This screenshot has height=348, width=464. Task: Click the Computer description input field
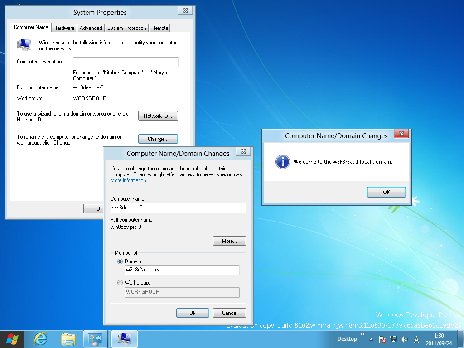(x=126, y=62)
